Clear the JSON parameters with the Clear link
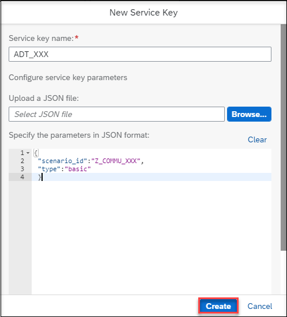 [257, 139]
